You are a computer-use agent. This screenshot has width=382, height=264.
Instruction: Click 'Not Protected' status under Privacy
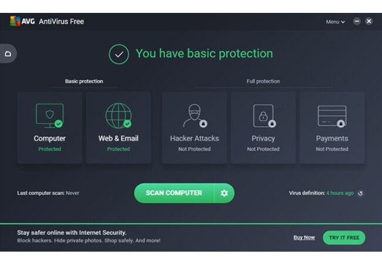click(x=263, y=149)
